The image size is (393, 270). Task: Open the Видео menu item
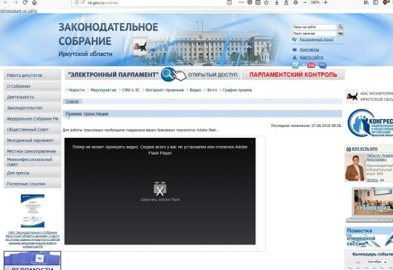pyautogui.click(x=195, y=90)
